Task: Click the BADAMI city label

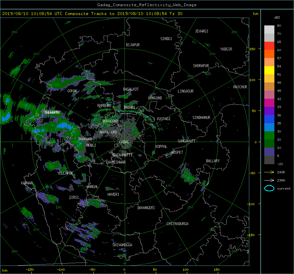Action: 129,108
